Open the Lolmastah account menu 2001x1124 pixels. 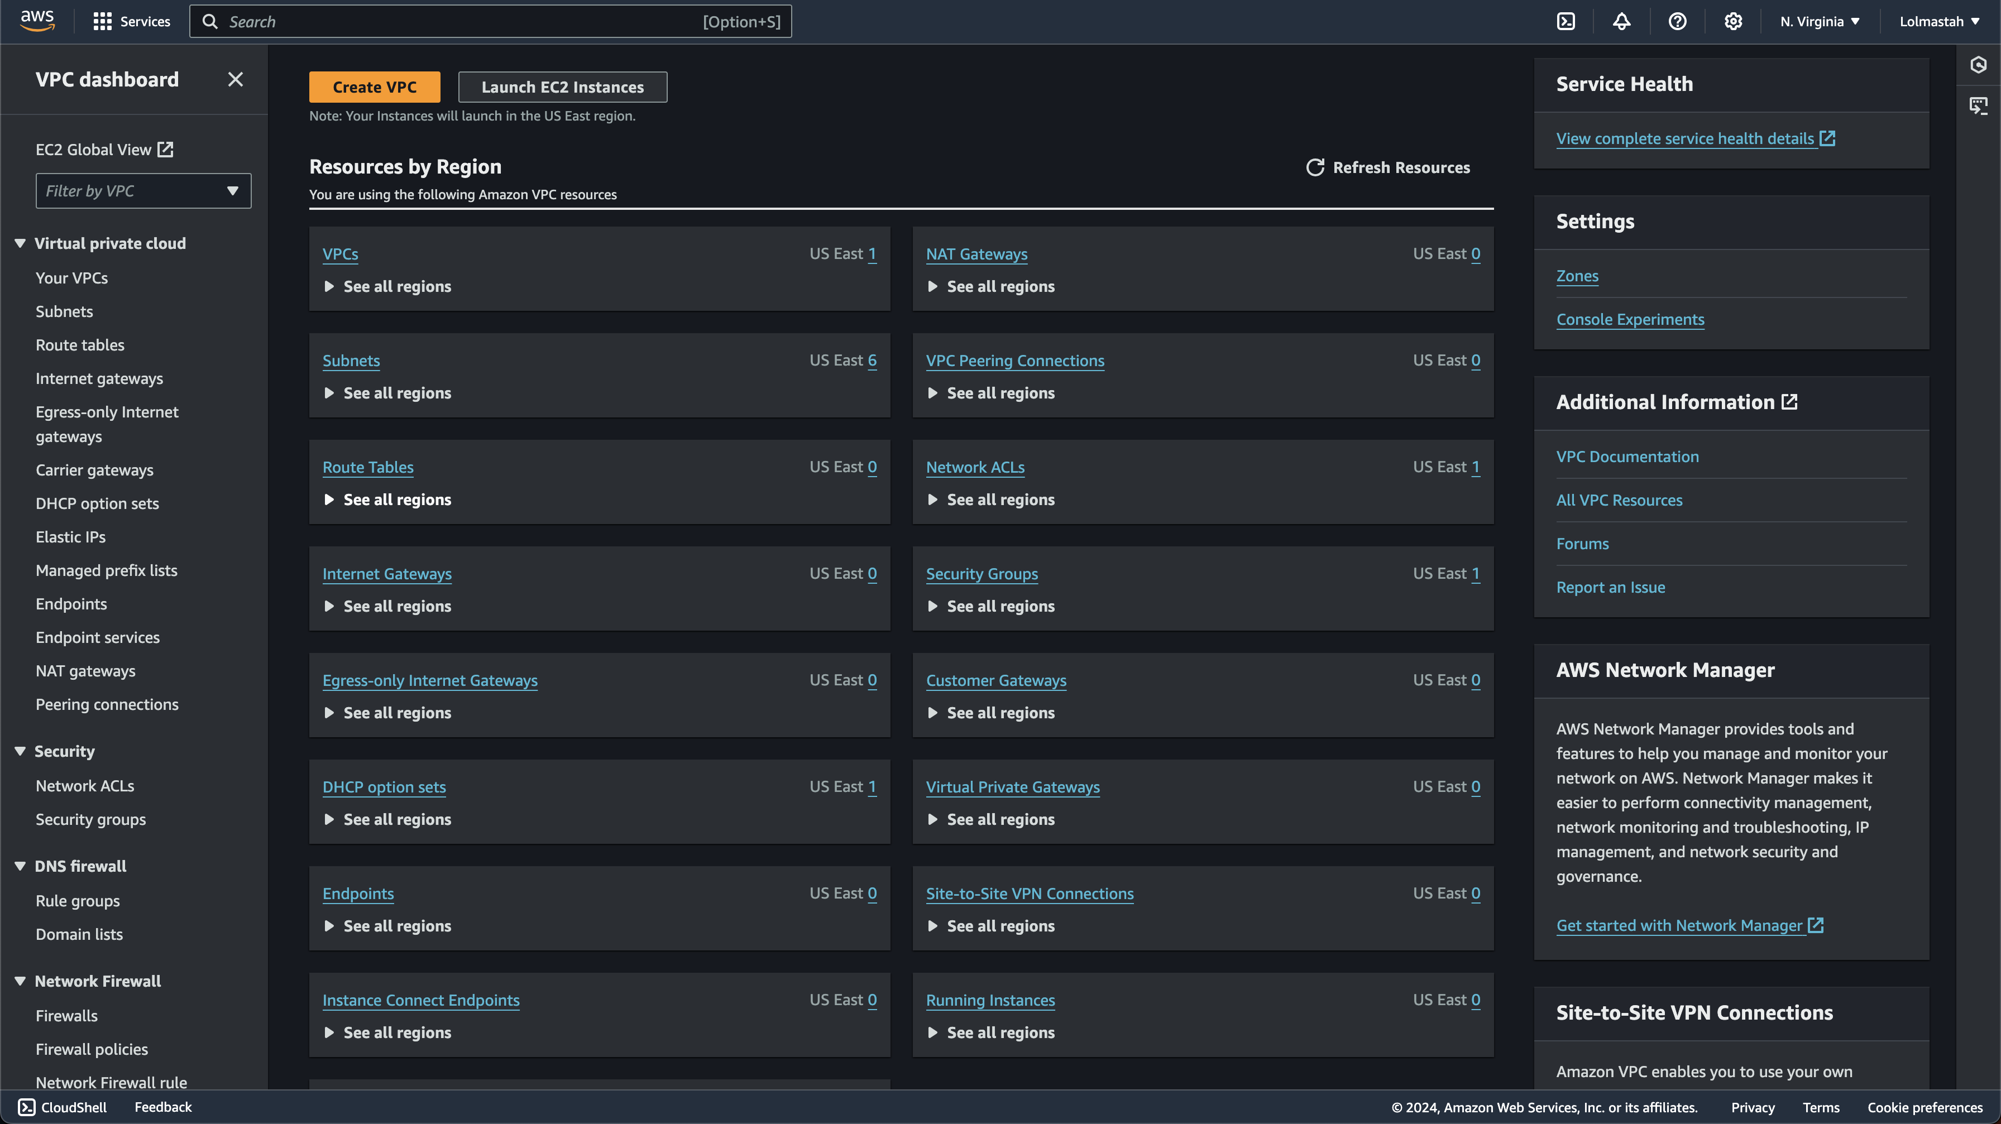pos(1939,22)
